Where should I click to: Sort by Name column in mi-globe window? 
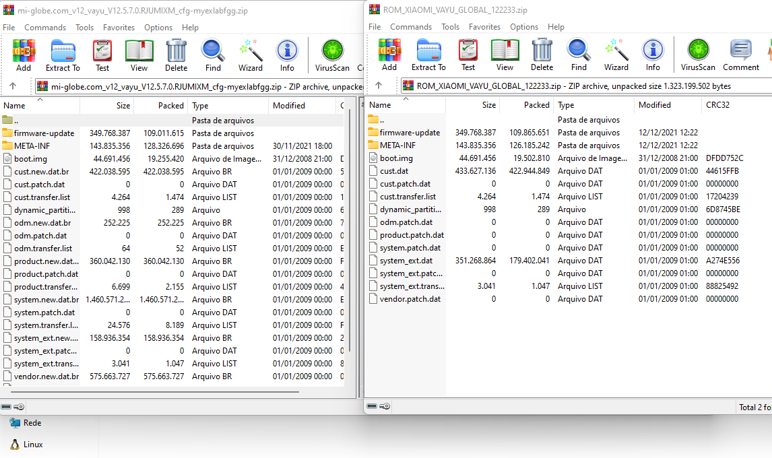tap(40, 105)
